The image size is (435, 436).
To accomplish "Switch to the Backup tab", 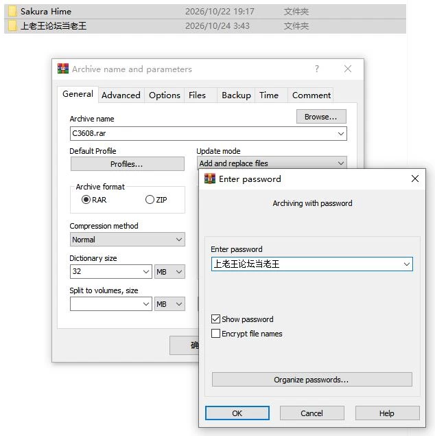I will pos(236,95).
